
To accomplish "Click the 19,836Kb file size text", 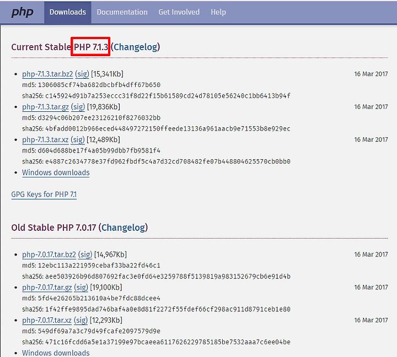I will pos(103,107).
